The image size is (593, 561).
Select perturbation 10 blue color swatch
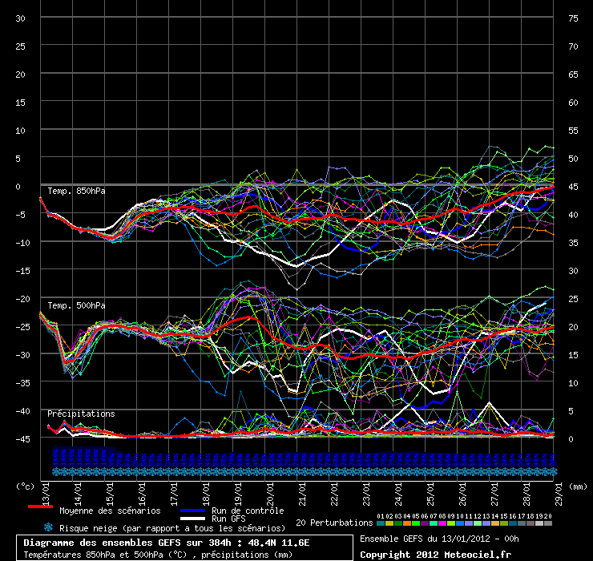coord(460,523)
